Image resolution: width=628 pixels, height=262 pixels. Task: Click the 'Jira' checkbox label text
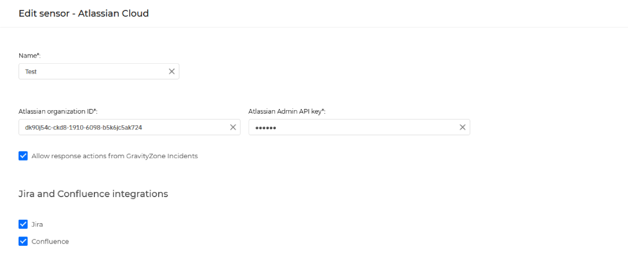(37, 224)
